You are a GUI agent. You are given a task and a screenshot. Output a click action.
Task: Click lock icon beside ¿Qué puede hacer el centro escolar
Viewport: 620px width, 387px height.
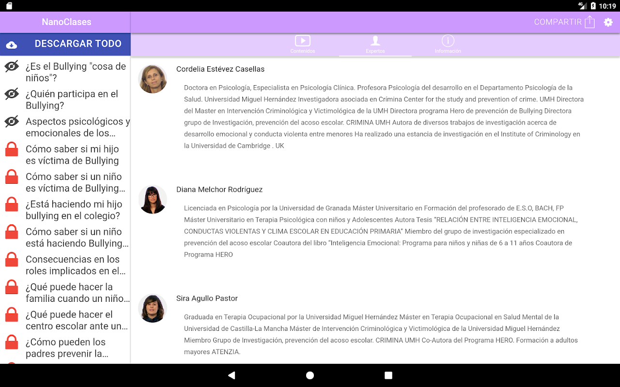(x=12, y=315)
